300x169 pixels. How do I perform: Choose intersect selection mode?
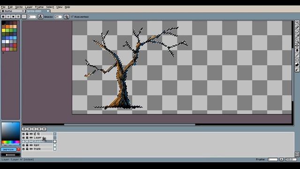pyautogui.click(x=18, y=17)
